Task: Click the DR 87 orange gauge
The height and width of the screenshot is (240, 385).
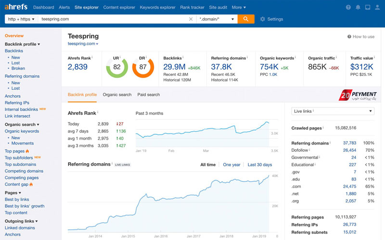Action: coord(143,67)
